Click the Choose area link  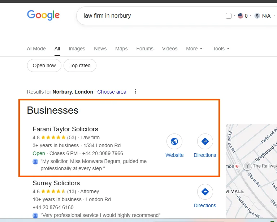click(x=112, y=92)
